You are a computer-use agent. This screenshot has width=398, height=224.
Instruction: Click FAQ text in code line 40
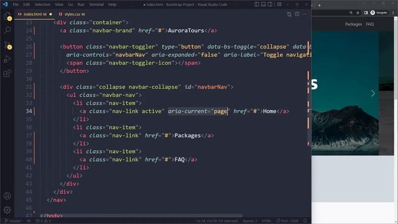[x=180, y=160]
